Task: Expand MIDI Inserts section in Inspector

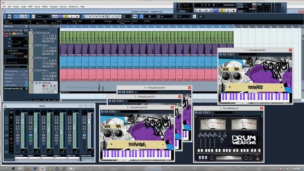Action: (16, 75)
